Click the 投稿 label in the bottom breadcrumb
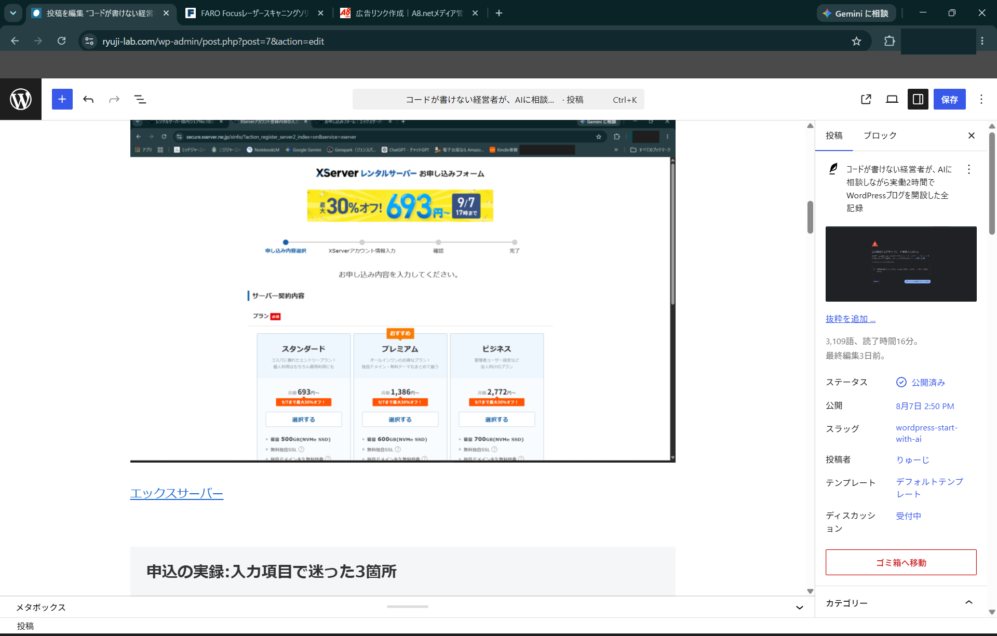The image size is (997, 636). click(x=25, y=626)
